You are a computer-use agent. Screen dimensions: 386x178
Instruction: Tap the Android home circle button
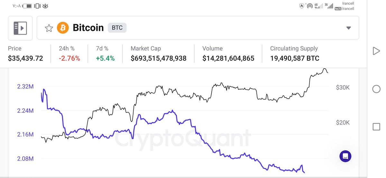click(x=376, y=89)
